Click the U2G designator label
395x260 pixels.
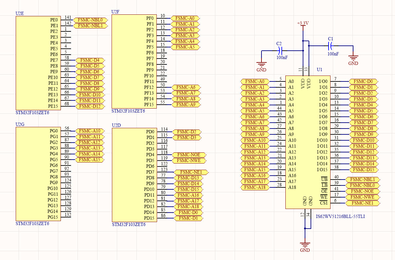[x=20, y=124]
